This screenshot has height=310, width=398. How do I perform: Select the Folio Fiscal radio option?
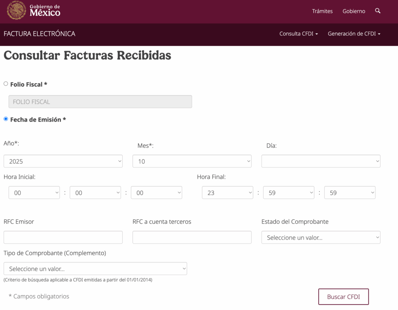pyautogui.click(x=6, y=84)
